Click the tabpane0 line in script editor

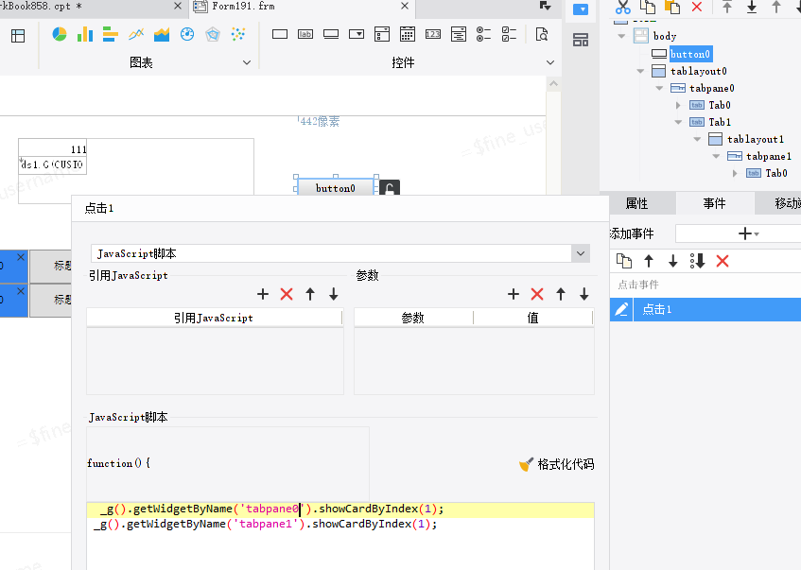tap(340, 510)
